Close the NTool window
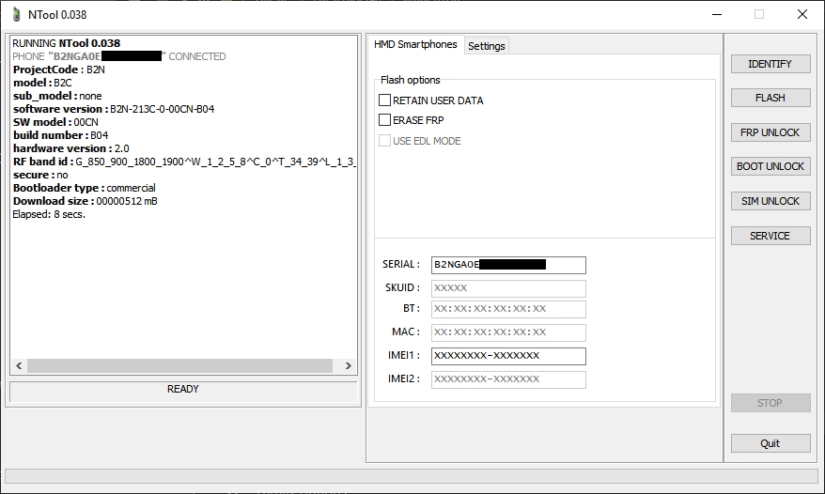825x494 pixels. (802, 14)
